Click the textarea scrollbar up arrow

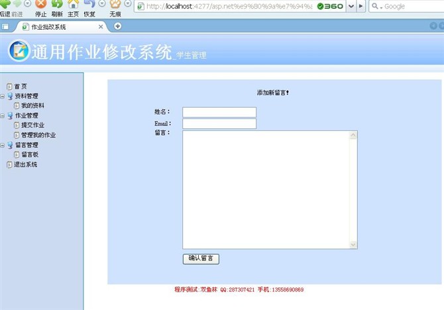[x=353, y=135]
